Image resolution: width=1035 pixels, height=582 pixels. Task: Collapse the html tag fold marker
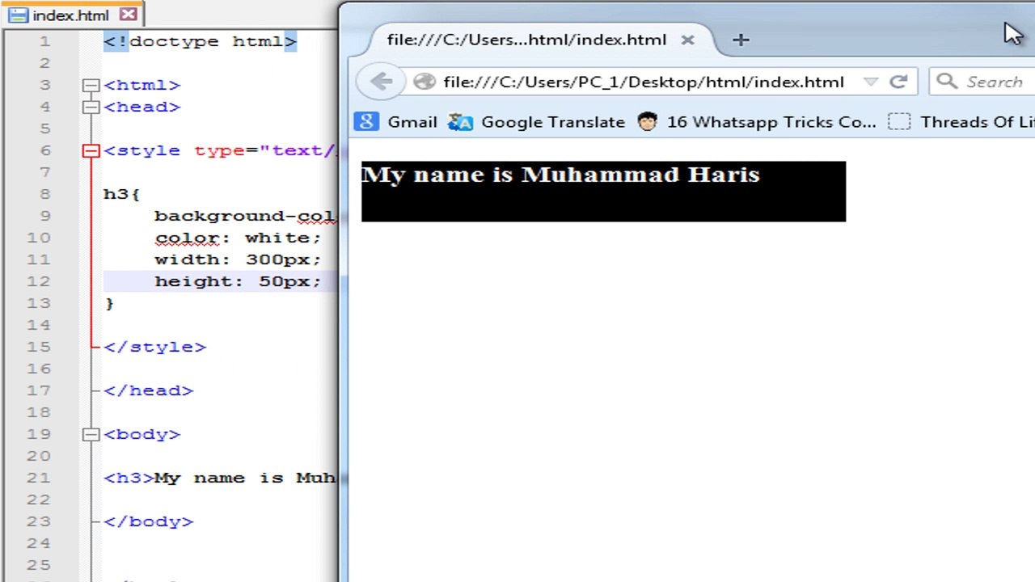91,85
